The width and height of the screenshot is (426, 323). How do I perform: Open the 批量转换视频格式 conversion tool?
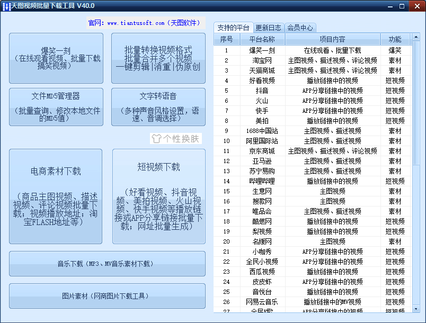click(x=158, y=58)
